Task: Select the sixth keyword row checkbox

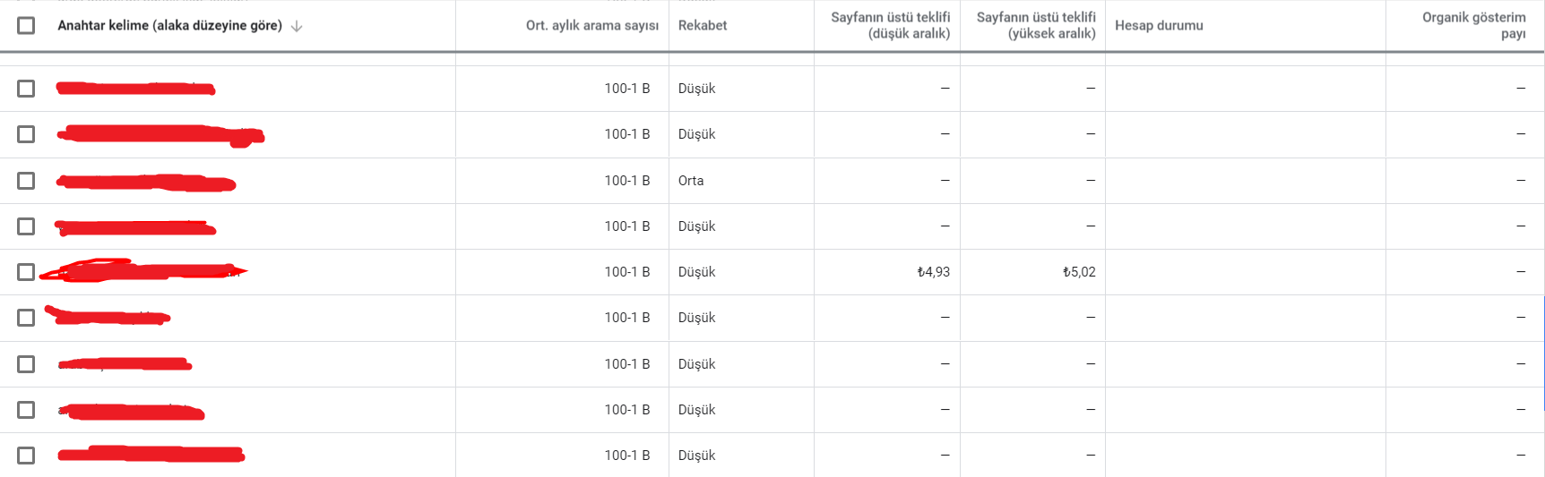Action: click(x=26, y=318)
